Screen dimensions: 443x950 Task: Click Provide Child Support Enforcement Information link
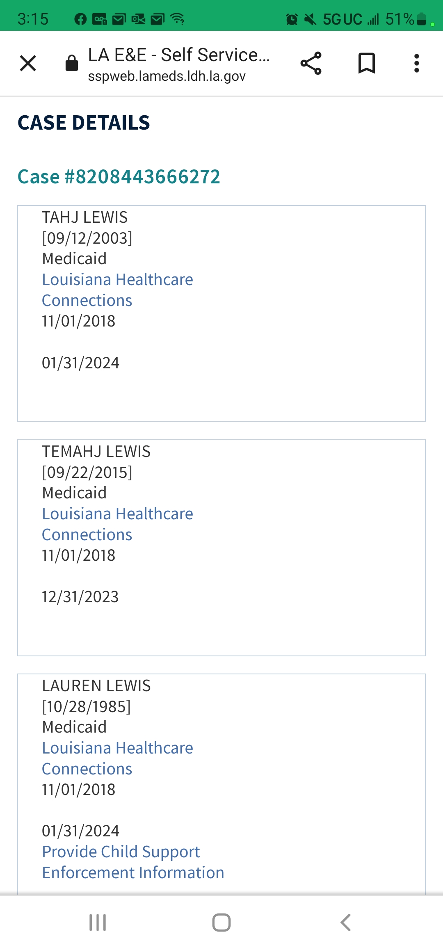tap(133, 862)
